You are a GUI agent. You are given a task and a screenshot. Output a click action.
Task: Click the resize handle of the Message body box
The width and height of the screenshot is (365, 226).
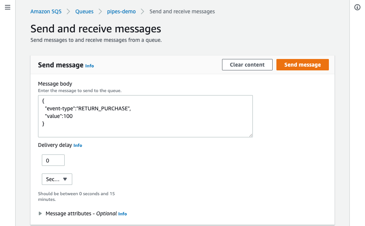251,135
